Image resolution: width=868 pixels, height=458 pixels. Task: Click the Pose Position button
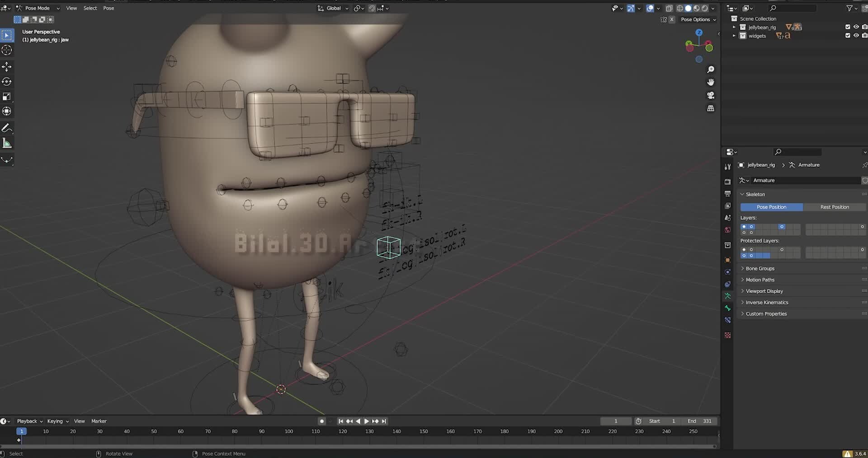(772, 207)
